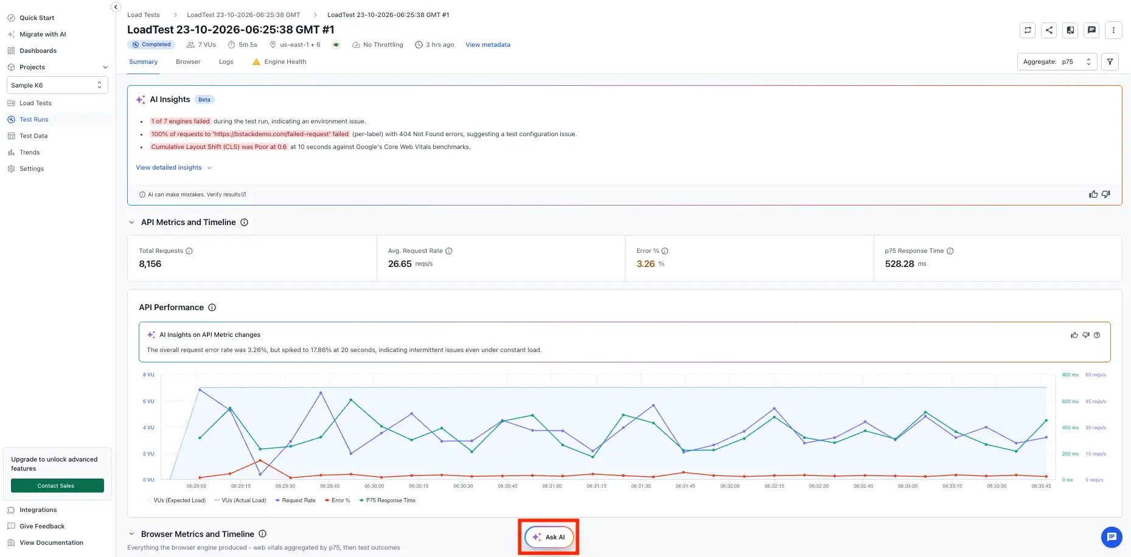Click the re-run test icon
Viewport: 1131px width, 557px height.
1028,30
